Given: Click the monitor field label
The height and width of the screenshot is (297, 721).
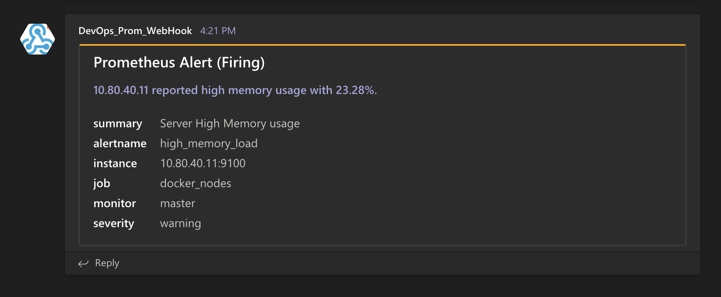Looking at the screenshot, I should (x=115, y=203).
